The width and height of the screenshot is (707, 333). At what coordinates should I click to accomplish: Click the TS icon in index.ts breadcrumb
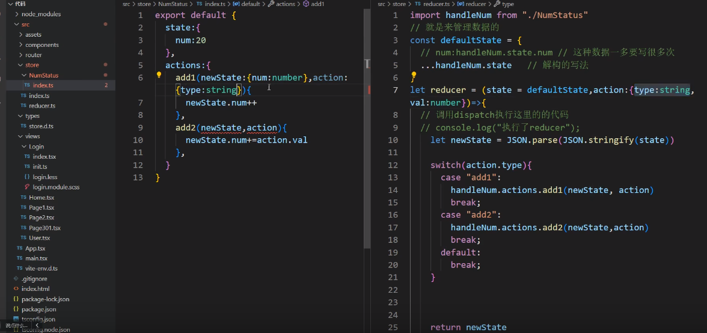point(200,4)
